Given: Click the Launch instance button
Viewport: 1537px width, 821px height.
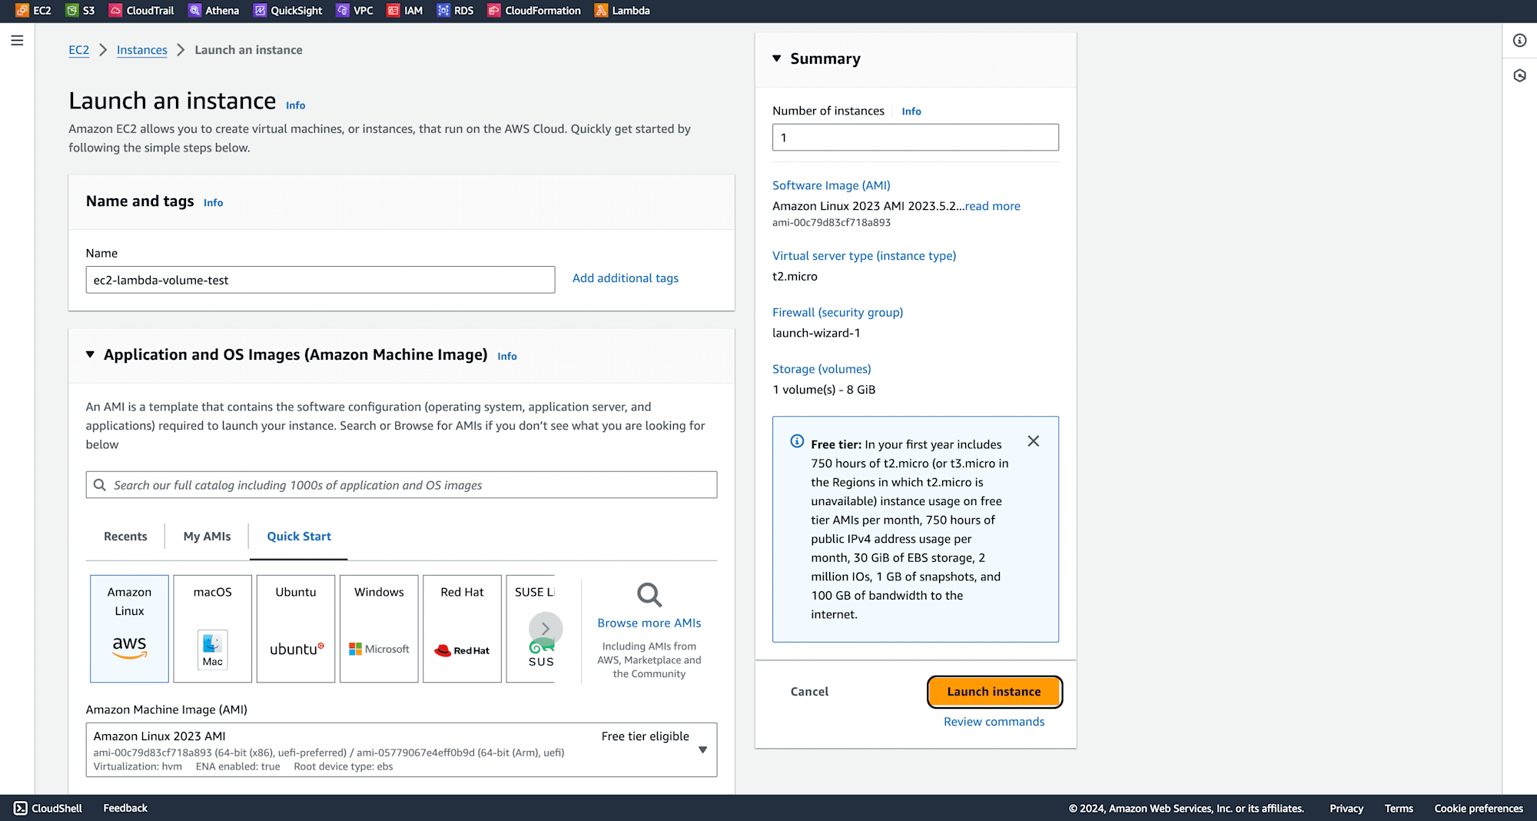Looking at the screenshot, I should (994, 692).
